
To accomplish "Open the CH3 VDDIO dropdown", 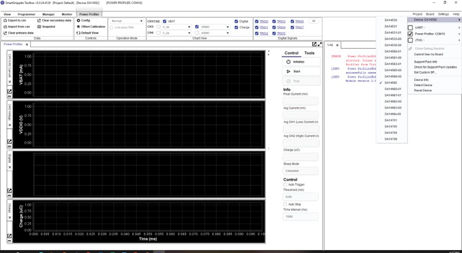I will 215,27.
